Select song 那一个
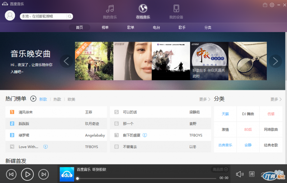Screen dimensions: 287x183 pyautogui.click(x=128, y=124)
